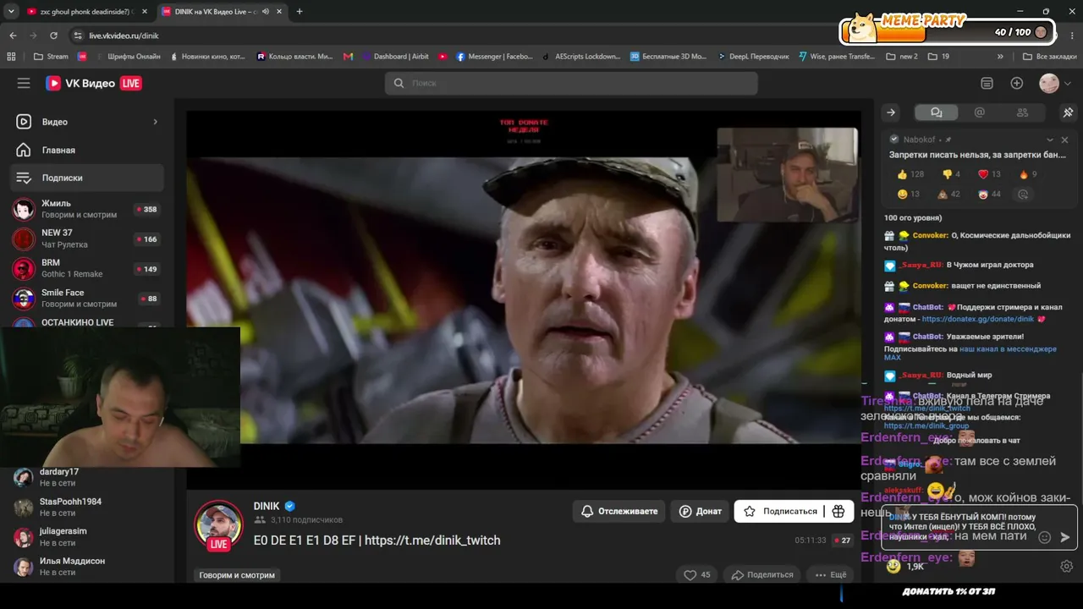Toggle thumbs up reaction with 128
The image size is (1083, 609).
point(910,174)
